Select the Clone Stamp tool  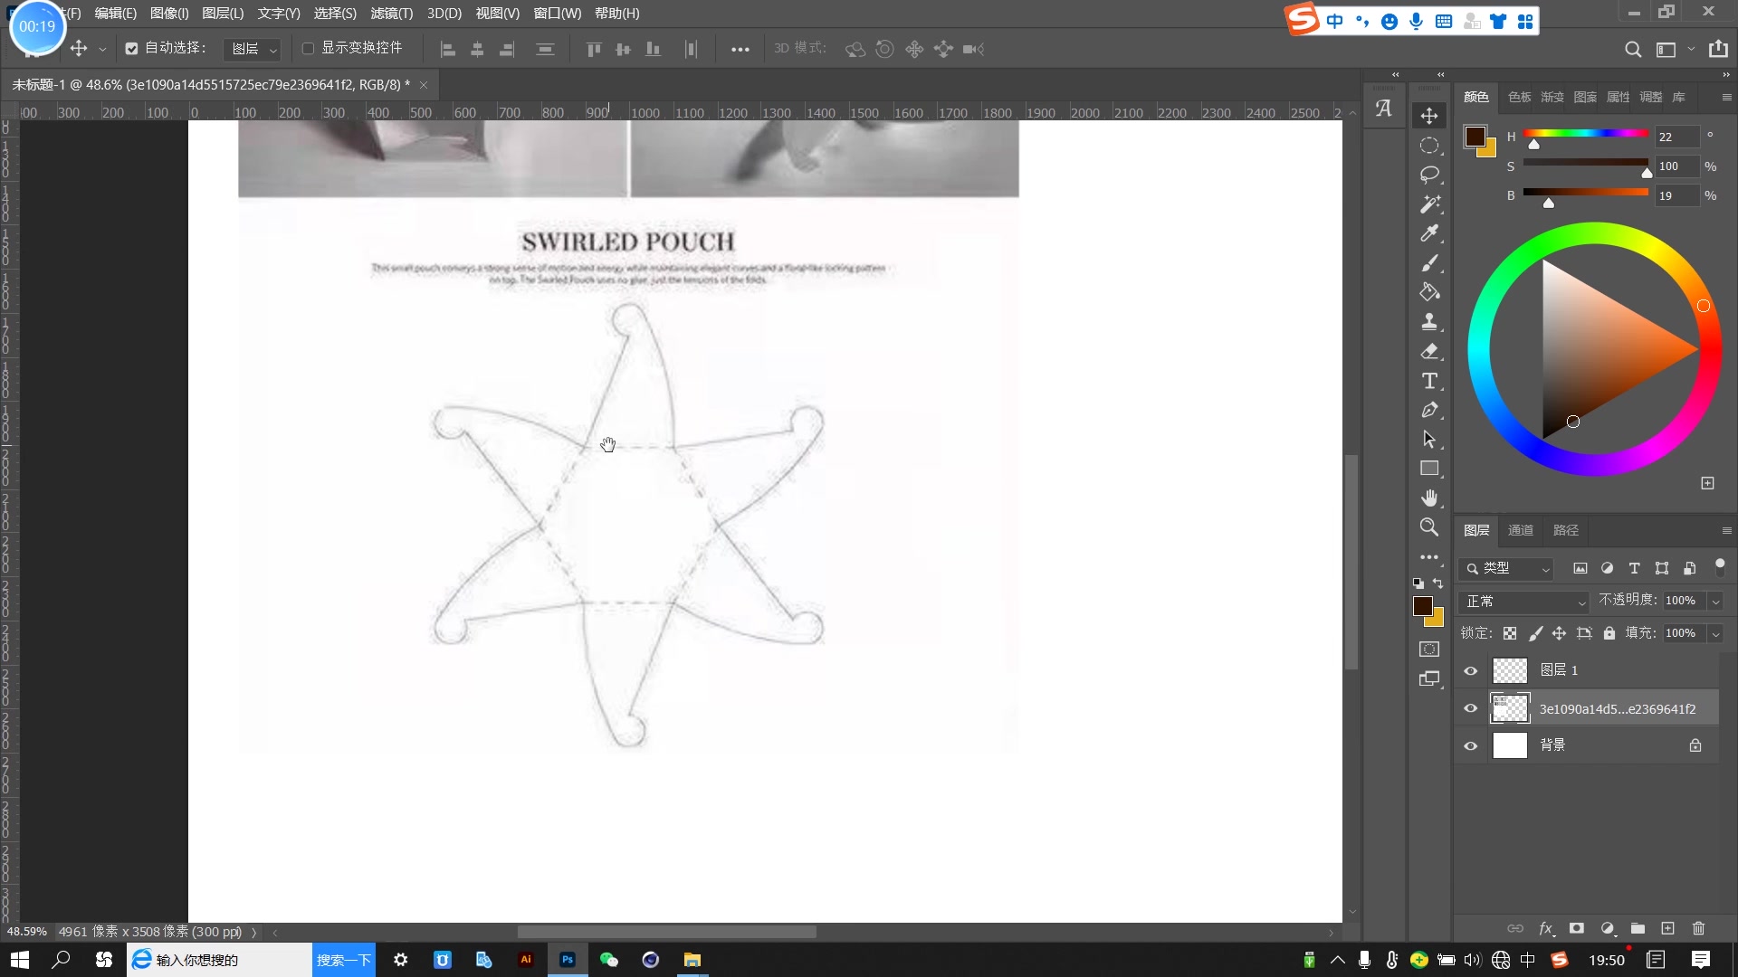[x=1429, y=321]
